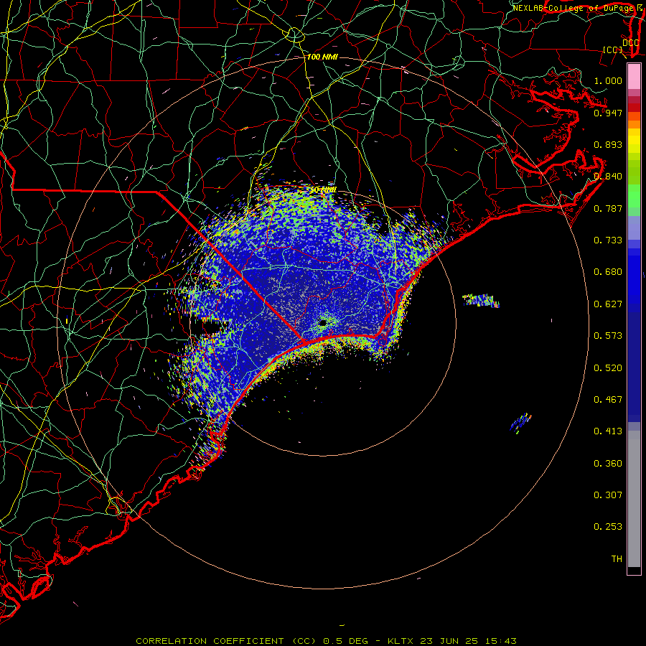Click the 0.307 scale label

608,495
